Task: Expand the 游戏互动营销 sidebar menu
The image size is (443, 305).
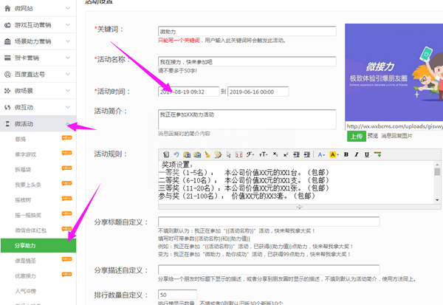Action: pyautogui.click(x=68, y=25)
